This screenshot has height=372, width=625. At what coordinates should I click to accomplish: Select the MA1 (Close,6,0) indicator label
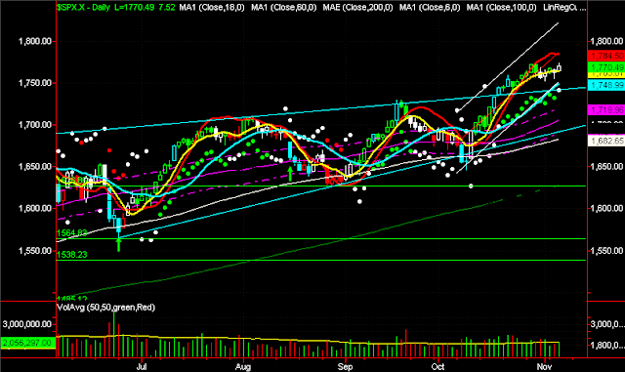430,7
